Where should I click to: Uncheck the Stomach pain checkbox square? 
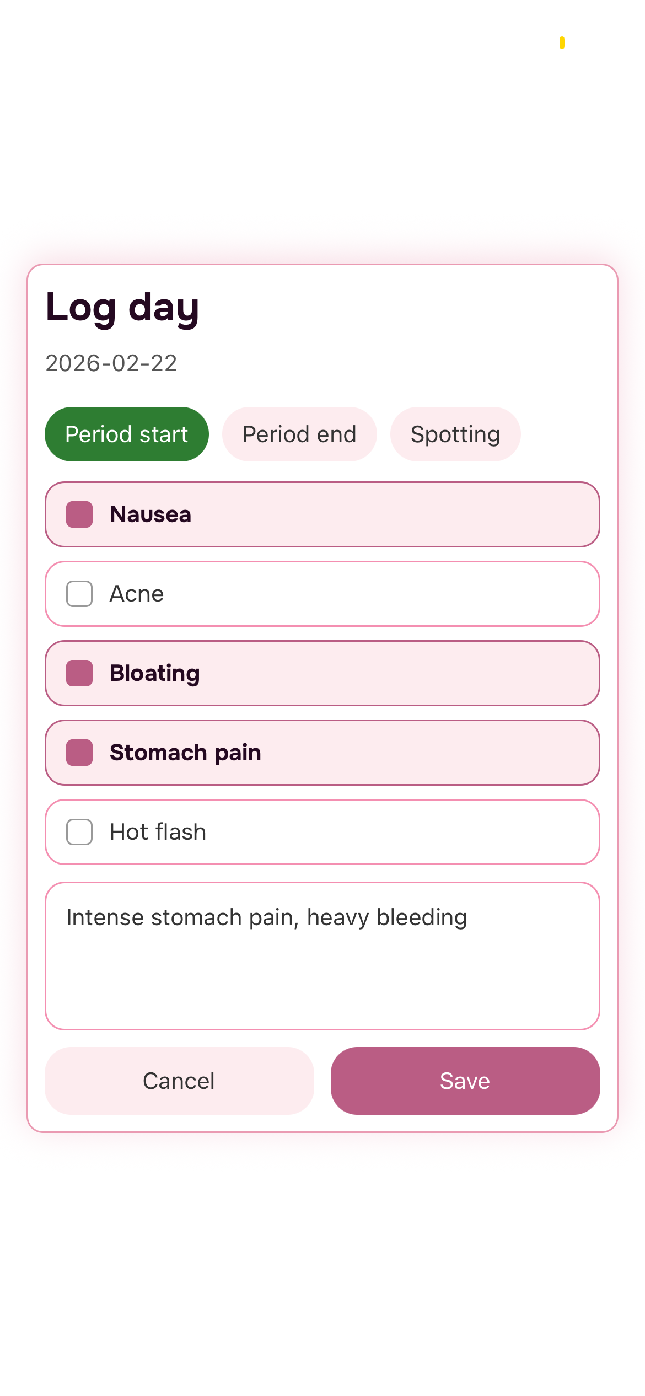click(79, 753)
